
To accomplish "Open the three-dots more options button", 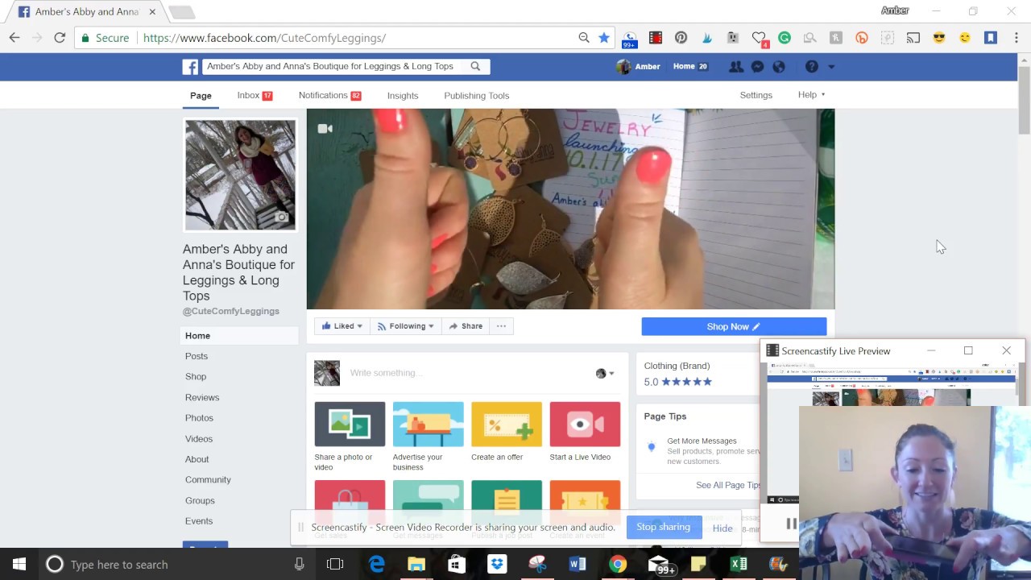I will click(501, 326).
